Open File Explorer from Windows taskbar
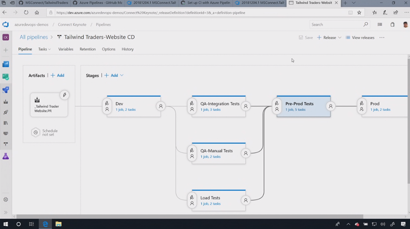Image resolution: width=410 pixels, height=229 pixels. [x=58, y=224]
